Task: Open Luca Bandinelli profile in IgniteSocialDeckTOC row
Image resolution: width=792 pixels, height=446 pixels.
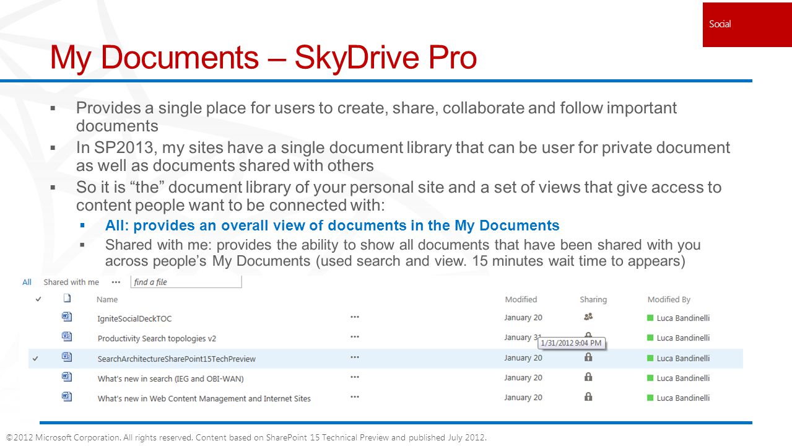Action: coord(683,318)
